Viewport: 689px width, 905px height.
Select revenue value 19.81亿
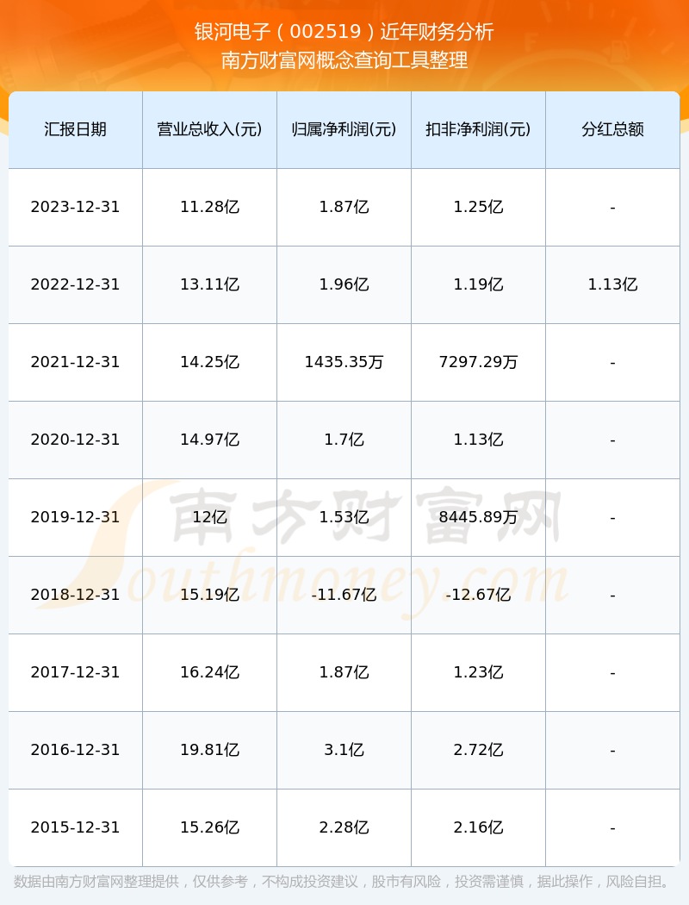(210, 750)
